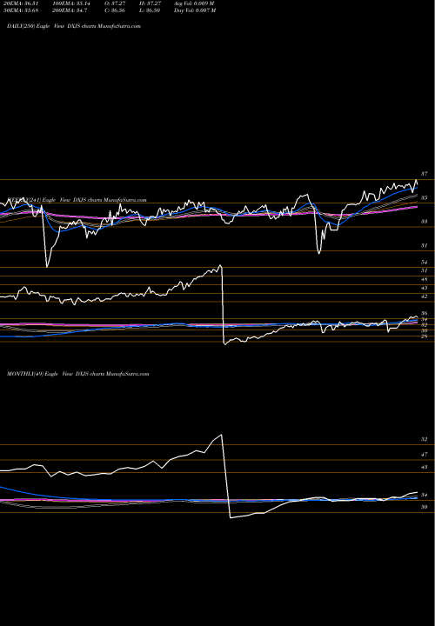This screenshot has width=435, height=626.
Task: Click the 28 axis label on weekly chart
Action: [x=425, y=336]
